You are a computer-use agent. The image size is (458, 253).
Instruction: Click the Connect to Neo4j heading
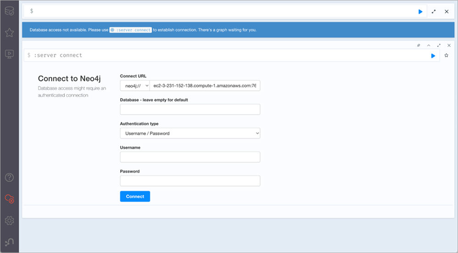[69, 78]
